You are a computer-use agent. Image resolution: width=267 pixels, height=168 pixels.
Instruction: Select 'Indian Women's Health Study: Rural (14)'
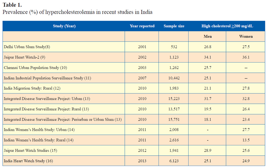point(39,140)
